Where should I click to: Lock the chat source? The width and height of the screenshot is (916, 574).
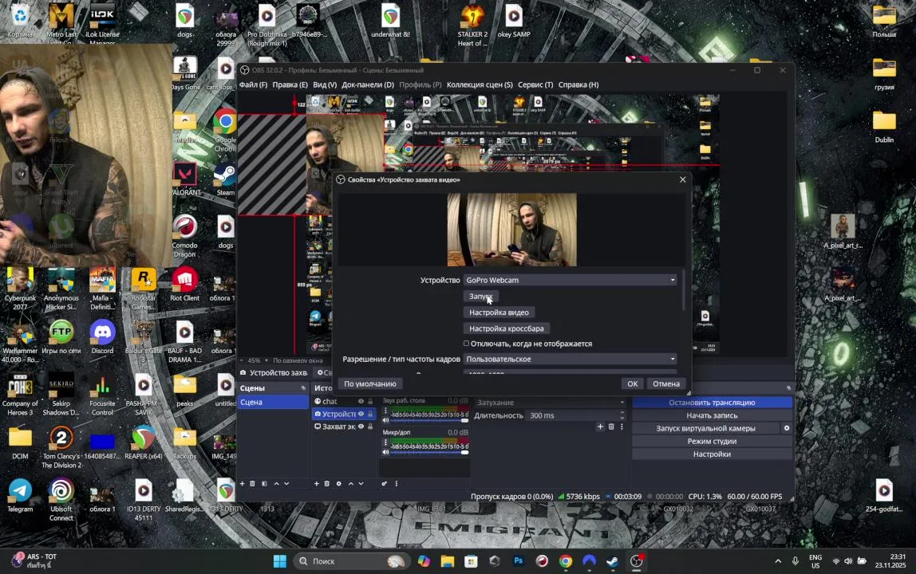tap(369, 401)
